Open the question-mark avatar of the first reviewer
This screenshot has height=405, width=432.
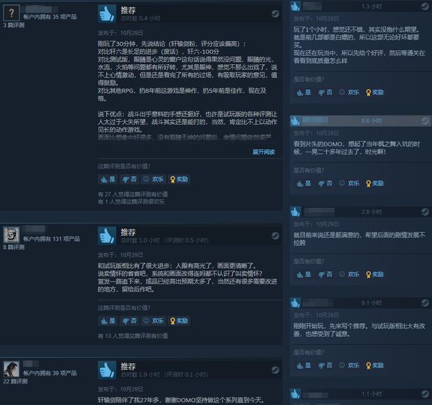pyautogui.click(x=11, y=13)
